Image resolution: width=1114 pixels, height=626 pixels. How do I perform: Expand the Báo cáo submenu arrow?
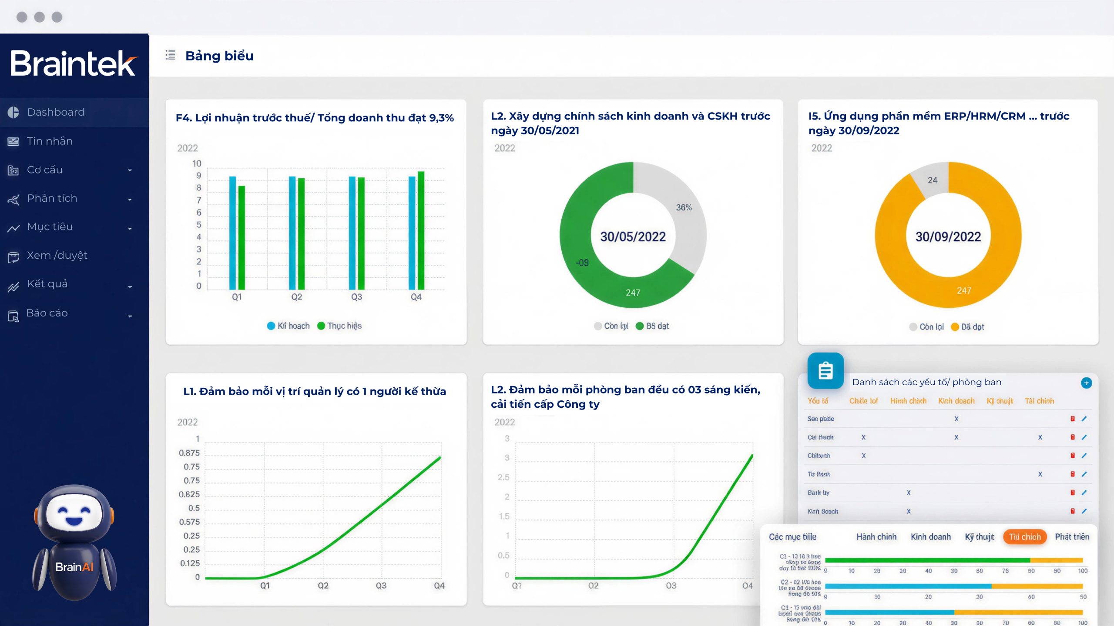click(x=130, y=316)
